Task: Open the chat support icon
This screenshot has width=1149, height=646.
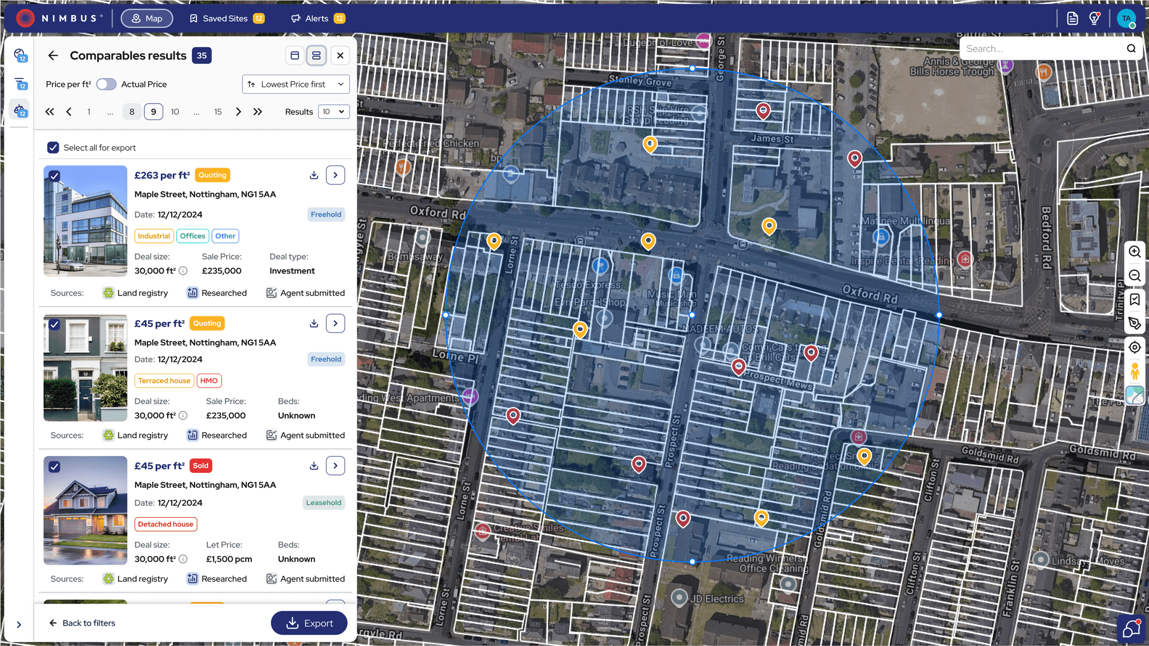Action: pyautogui.click(x=1131, y=629)
